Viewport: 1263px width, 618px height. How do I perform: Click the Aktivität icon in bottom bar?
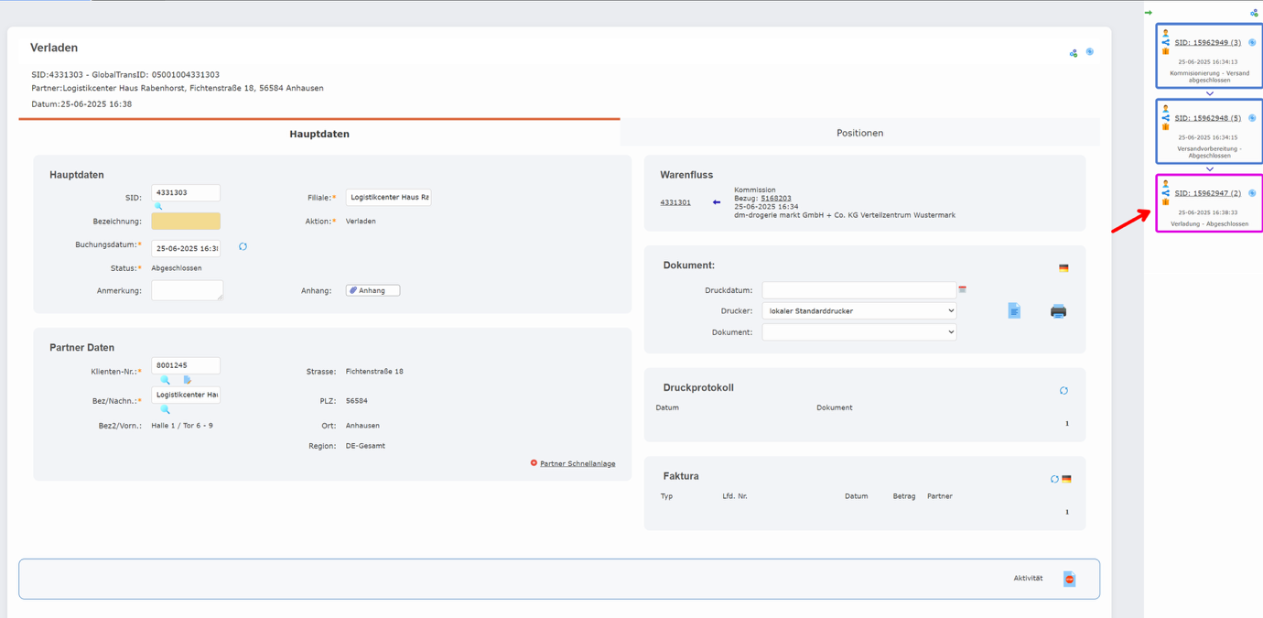tap(1069, 579)
